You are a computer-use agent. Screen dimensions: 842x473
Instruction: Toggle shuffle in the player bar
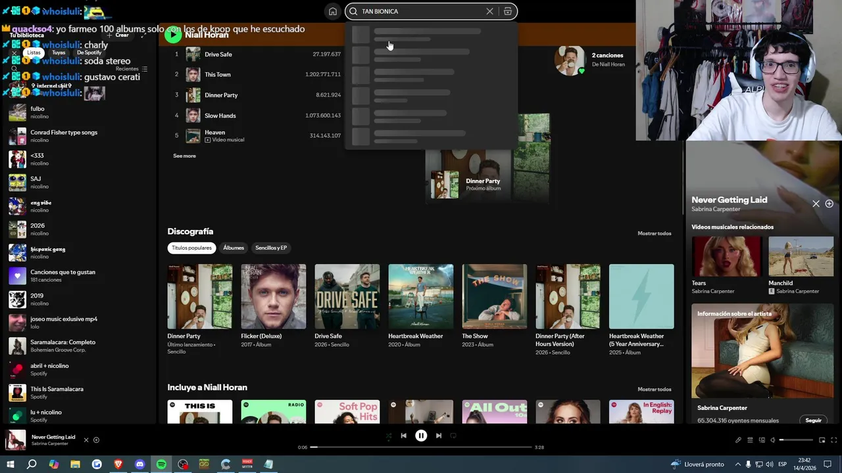(388, 436)
